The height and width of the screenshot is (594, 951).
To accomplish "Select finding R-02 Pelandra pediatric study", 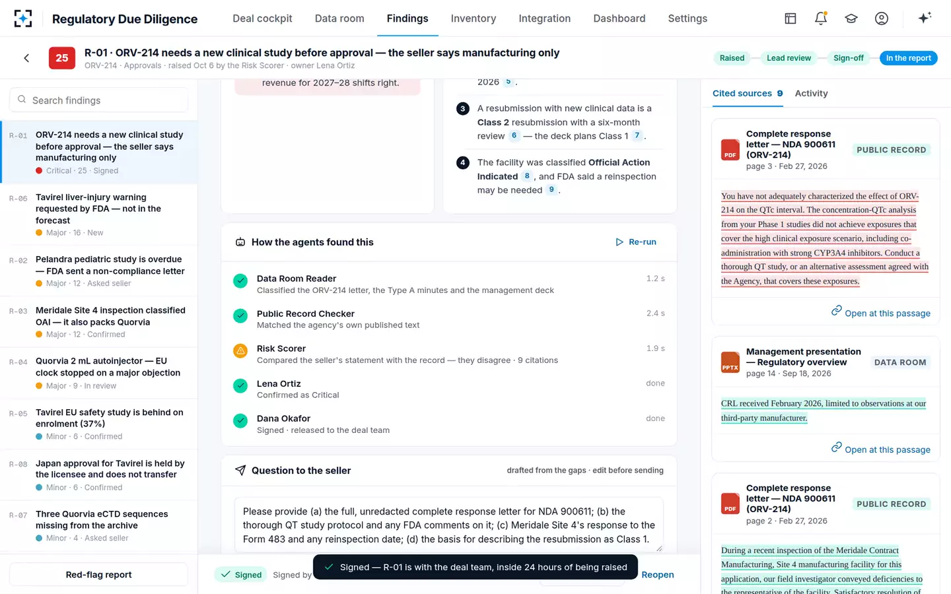I will (x=99, y=271).
